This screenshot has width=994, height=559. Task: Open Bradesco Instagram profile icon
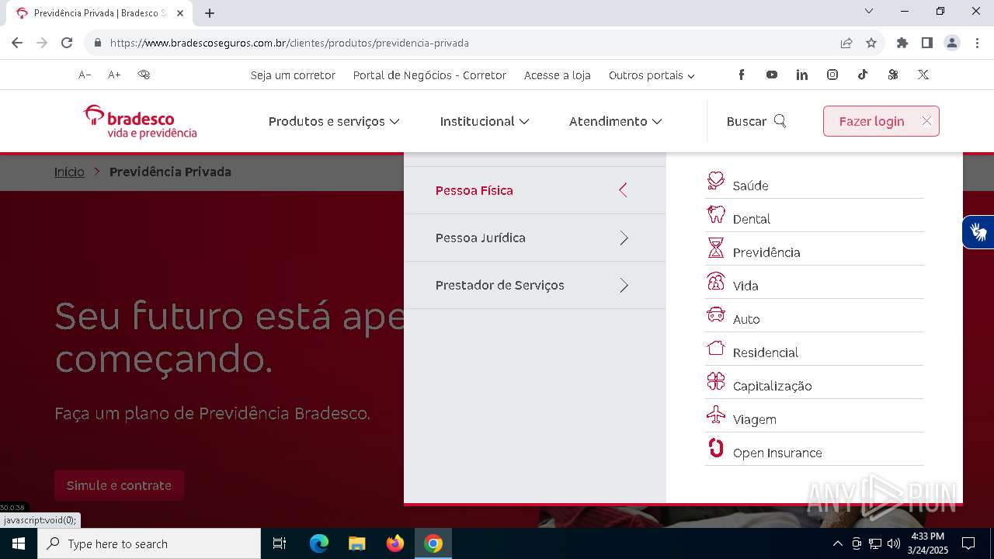pos(832,75)
